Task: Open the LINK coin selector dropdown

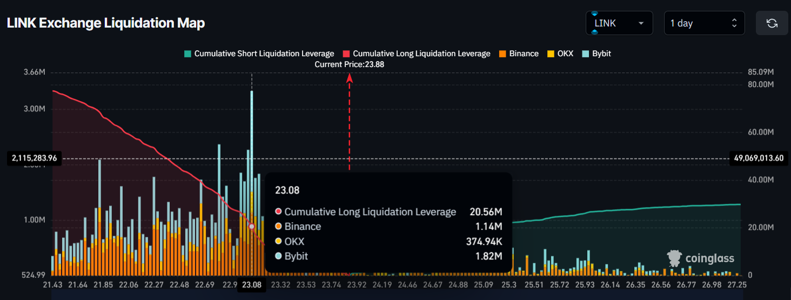Action: pyautogui.click(x=619, y=23)
